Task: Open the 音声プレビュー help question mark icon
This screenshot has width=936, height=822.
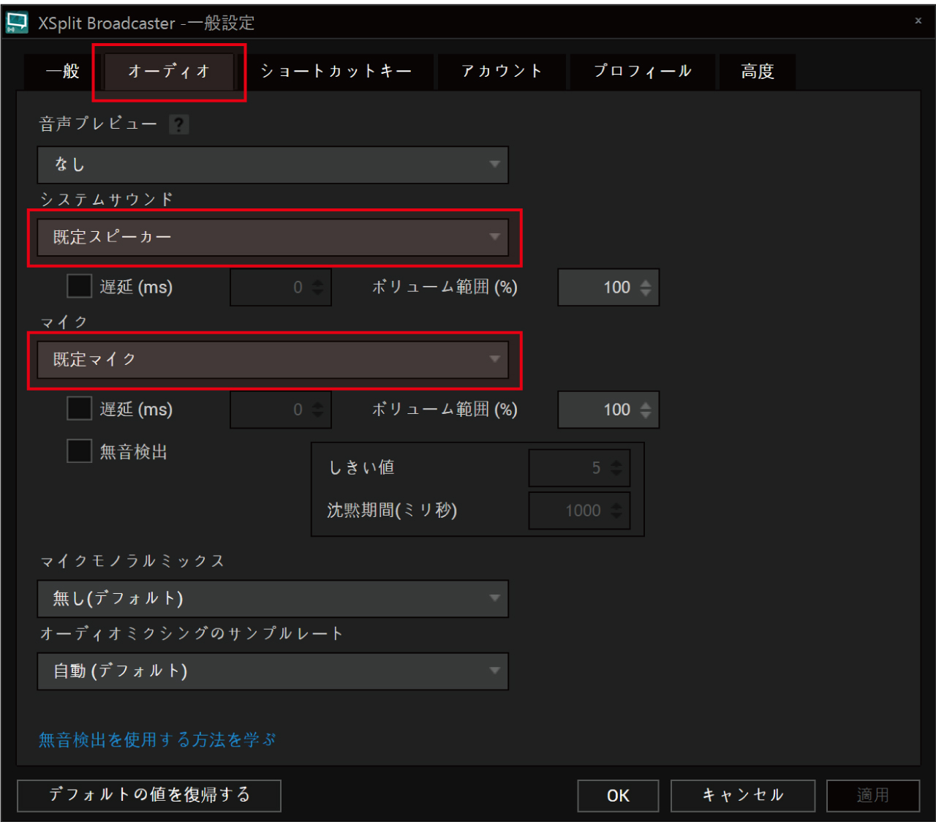Action: [178, 124]
